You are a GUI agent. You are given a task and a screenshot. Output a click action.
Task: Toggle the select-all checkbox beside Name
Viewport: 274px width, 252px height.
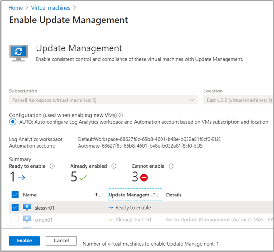(x=15, y=195)
